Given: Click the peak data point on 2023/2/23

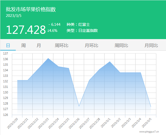Looking at the screenshot, I should pos(48,58).
